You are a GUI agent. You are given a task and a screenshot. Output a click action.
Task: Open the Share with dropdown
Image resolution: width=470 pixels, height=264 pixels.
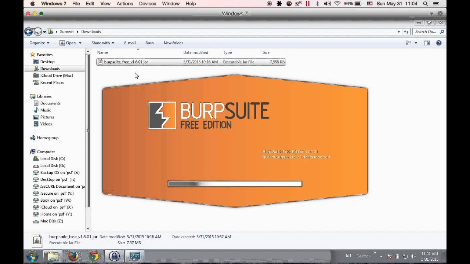(x=102, y=43)
